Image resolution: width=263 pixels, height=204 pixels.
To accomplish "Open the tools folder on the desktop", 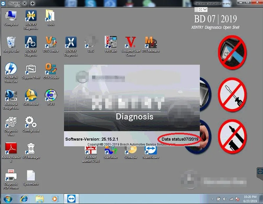I will click(x=51, y=18).
